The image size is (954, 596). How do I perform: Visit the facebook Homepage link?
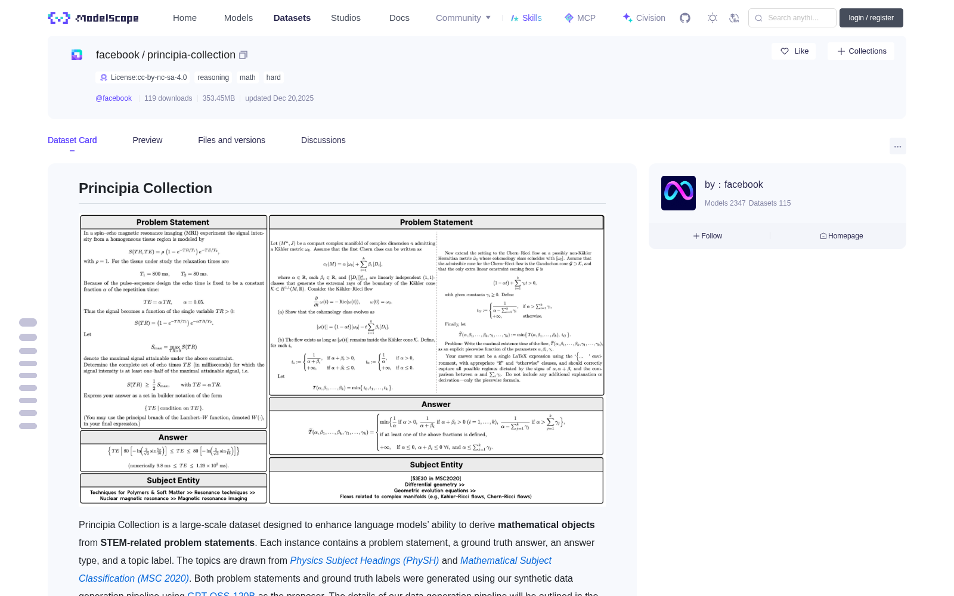[841, 236]
